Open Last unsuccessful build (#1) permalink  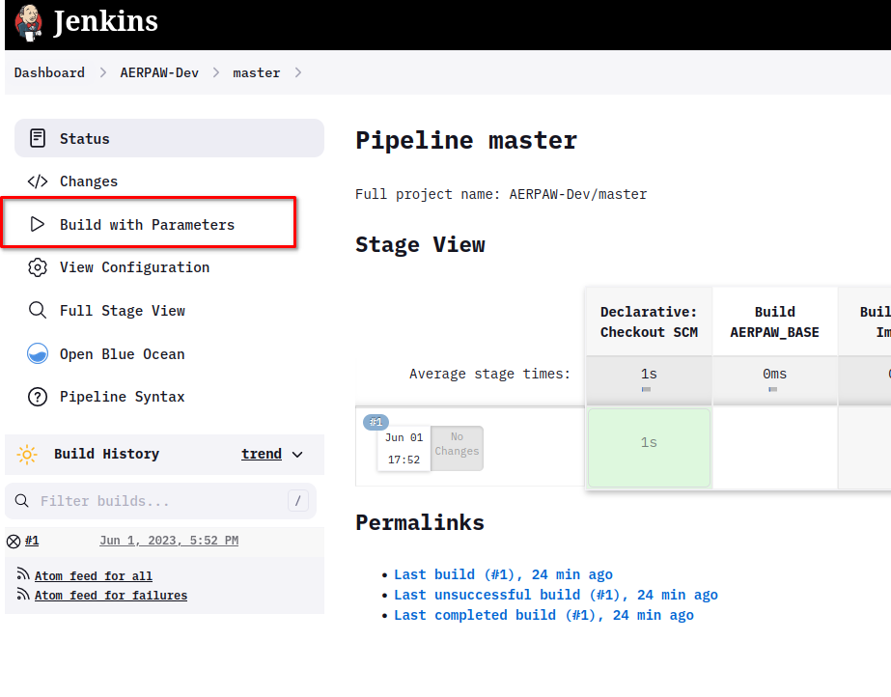point(556,595)
